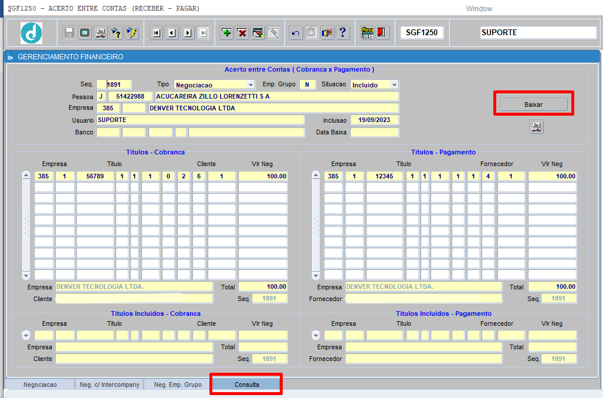The width and height of the screenshot is (603, 398).
Task: Click the first empty Banco field
Action: click(x=108, y=132)
